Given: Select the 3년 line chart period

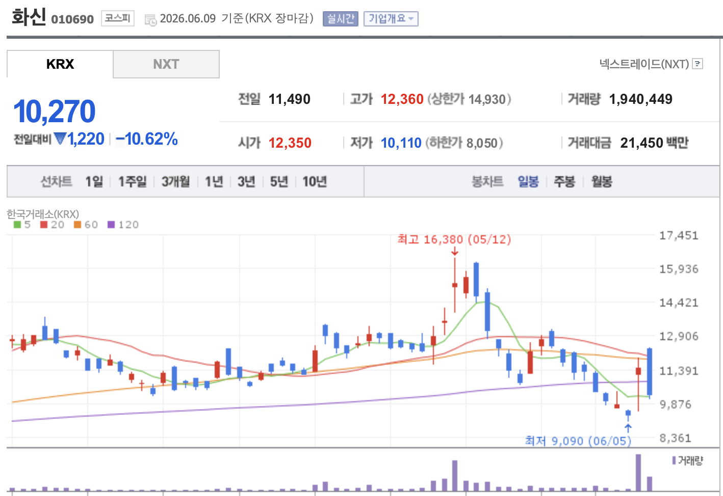Looking at the screenshot, I should (x=246, y=181).
